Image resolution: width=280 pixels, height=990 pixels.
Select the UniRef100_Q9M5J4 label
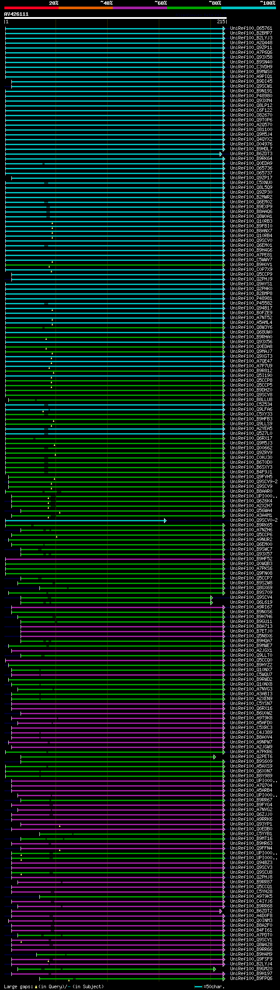(x=251, y=134)
